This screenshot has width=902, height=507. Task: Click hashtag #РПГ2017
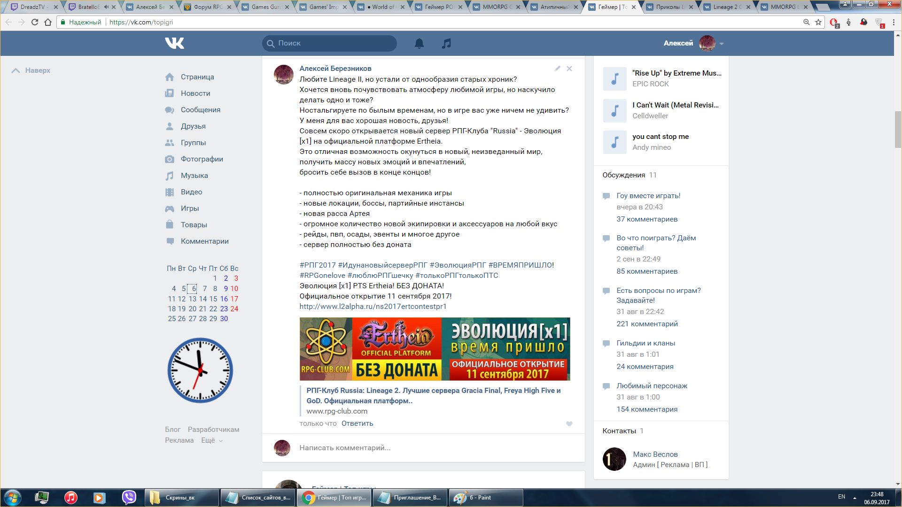pyautogui.click(x=318, y=265)
